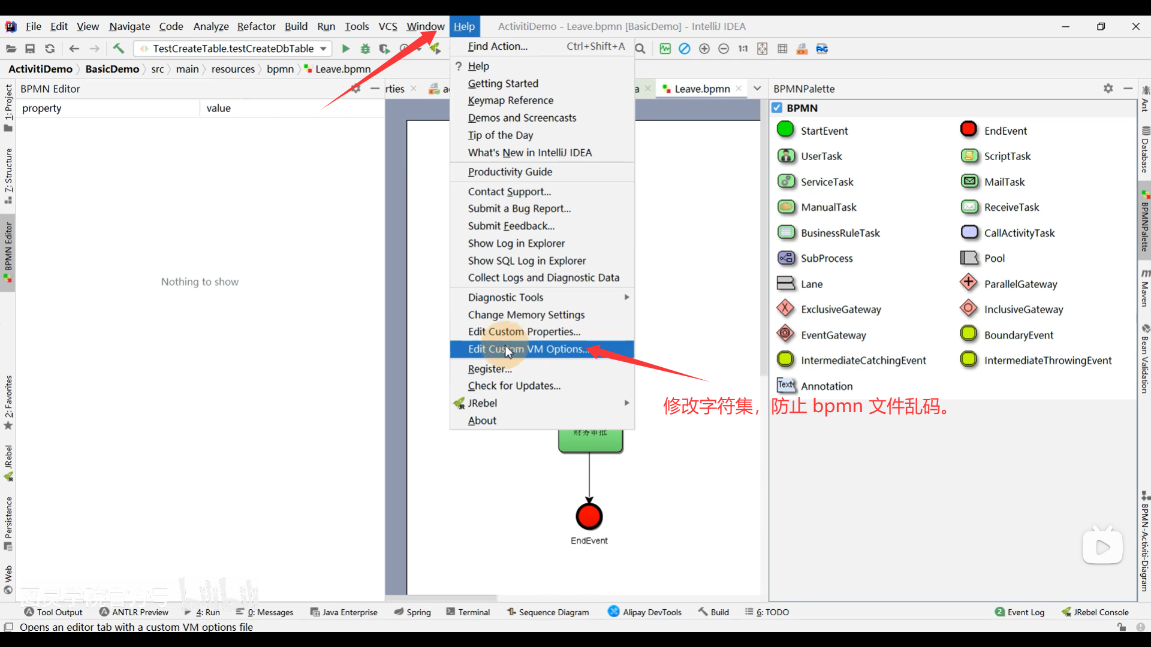Select the UserTask palette element

coord(785,156)
